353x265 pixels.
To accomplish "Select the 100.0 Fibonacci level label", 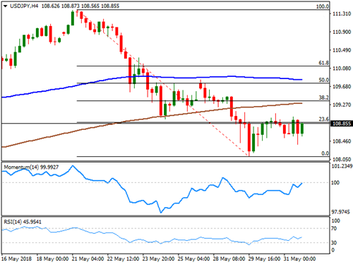I will tap(323, 6).
